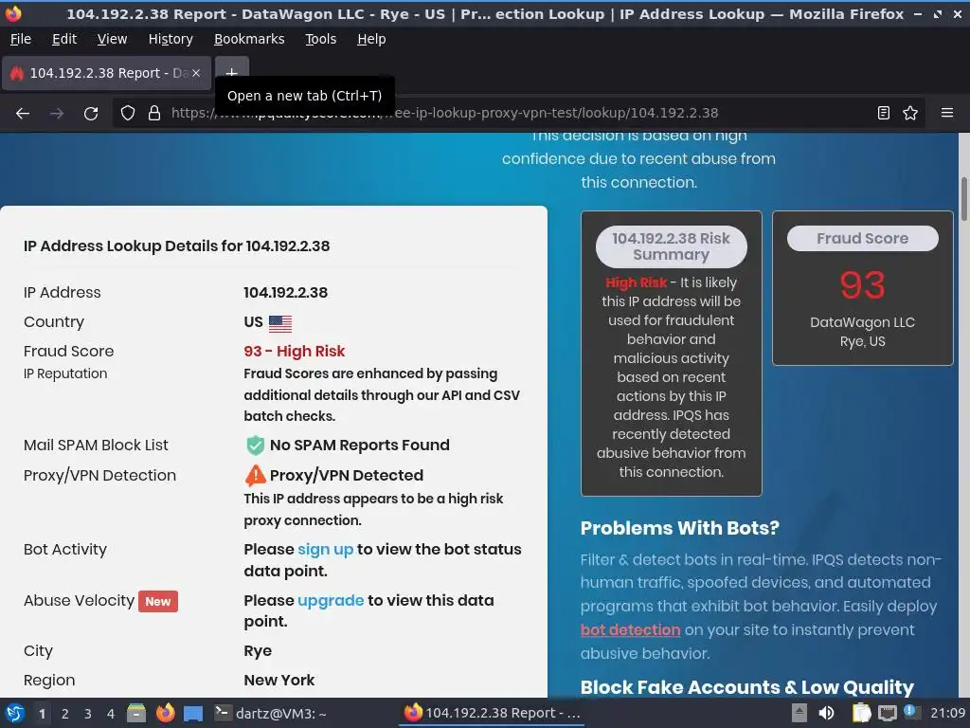
Task: Click the notification tray icon with exclamation
Action: tap(911, 712)
